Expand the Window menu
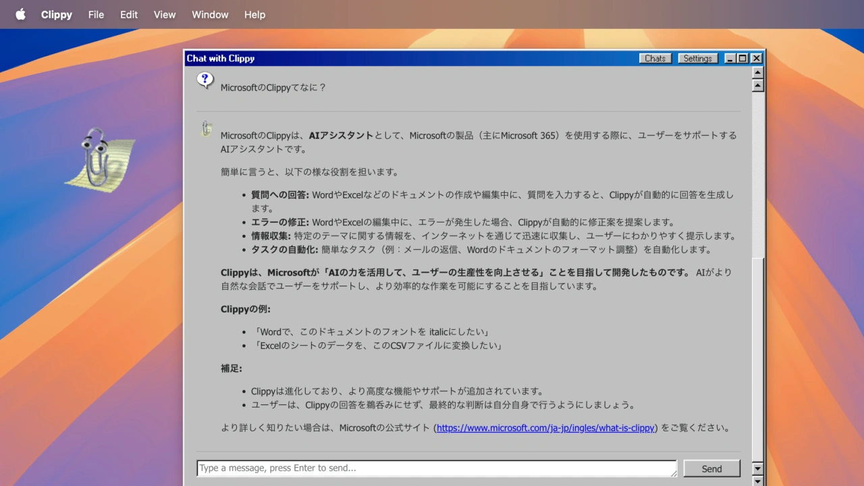This screenshot has height=486, width=864. [210, 14]
